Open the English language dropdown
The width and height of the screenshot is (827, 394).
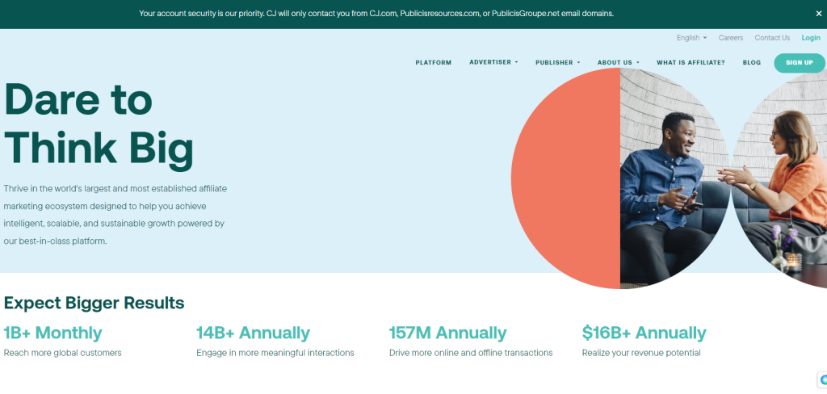[691, 38]
